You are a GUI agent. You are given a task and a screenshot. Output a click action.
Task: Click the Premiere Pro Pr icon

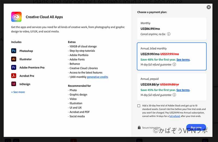click(14, 67)
